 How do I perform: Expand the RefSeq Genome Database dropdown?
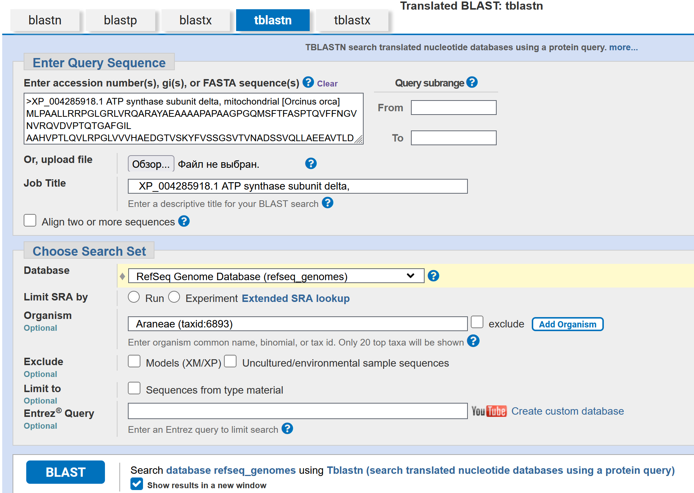[x=276, y=276]
